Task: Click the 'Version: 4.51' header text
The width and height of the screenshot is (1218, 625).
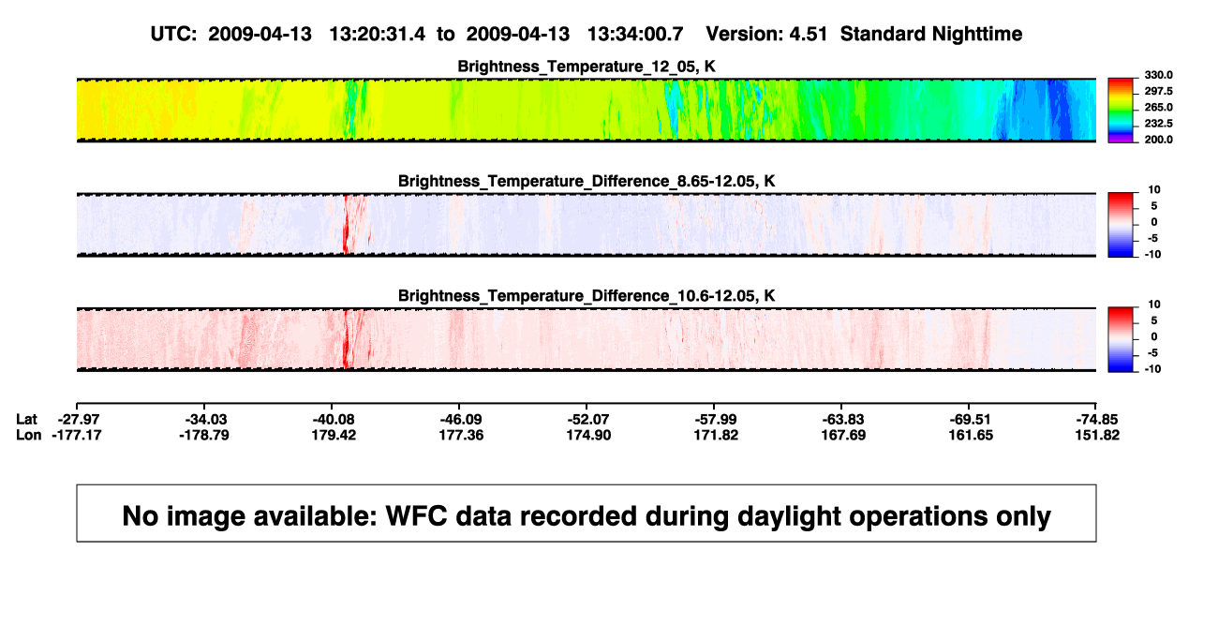Action: click(x=768, y=34)
